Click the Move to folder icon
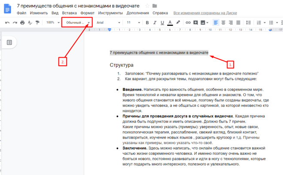The width and height of the screenshot is (283, 175). (x=155, y=6)
